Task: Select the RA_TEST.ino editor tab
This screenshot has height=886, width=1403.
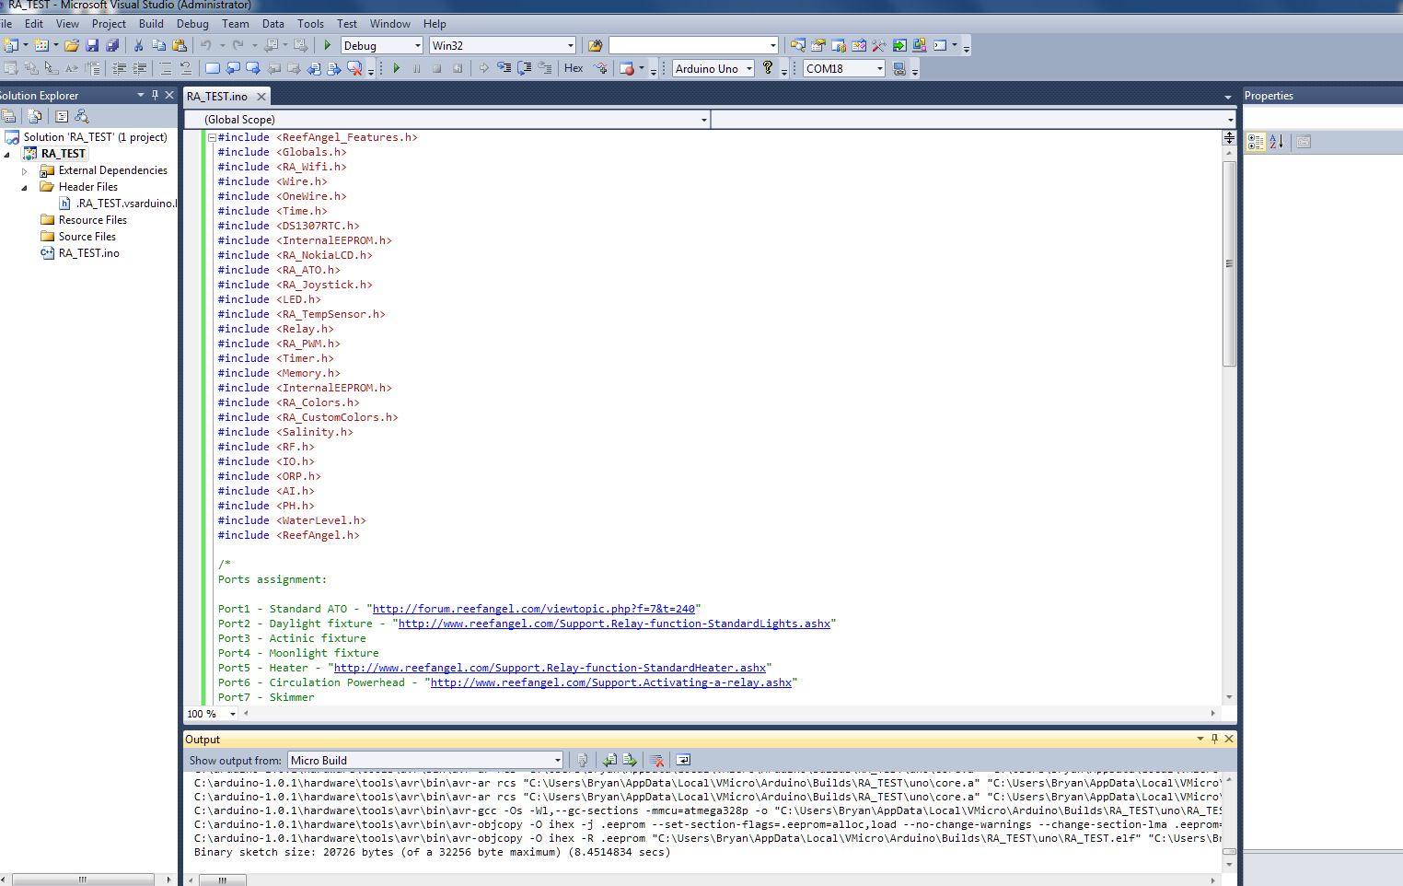Action: click(x=217, y=96)
